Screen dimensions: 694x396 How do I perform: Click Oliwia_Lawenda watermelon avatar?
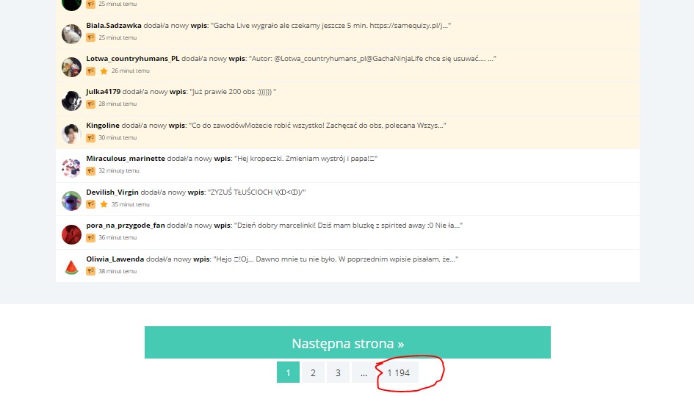(71, 267)
